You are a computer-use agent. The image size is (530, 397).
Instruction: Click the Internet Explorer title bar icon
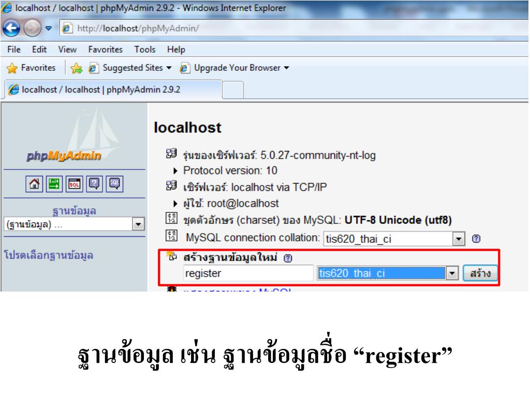coord(7,8)
